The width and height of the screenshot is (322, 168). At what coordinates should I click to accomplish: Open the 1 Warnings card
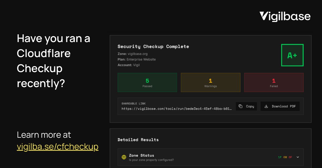(x=211, y=83)
